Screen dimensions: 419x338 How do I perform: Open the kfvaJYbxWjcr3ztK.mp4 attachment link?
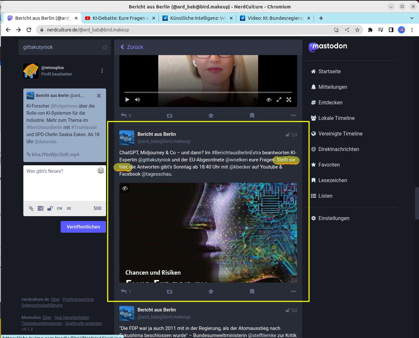pyautogui.click(x=53, y=155)
